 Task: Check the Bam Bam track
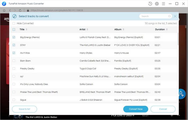pos(14,61)
